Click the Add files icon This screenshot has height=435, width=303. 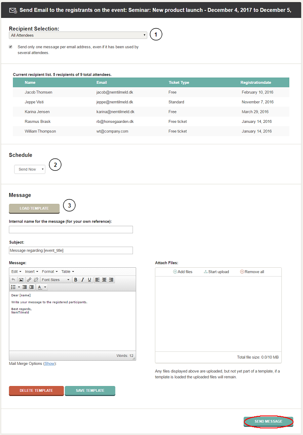coord(175,271)
